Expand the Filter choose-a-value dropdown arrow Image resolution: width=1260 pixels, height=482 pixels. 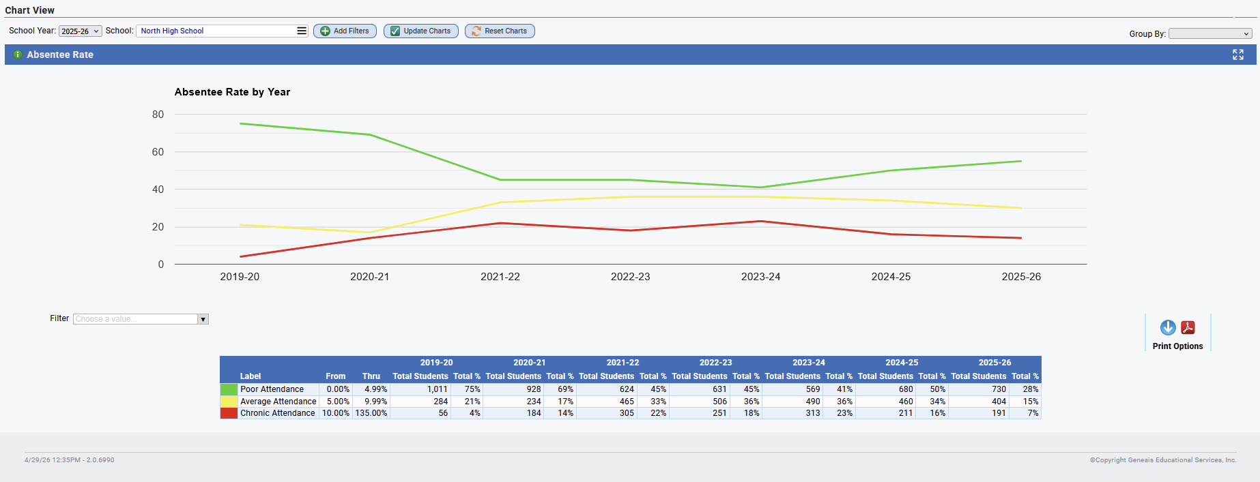click(x=203, y=319)
